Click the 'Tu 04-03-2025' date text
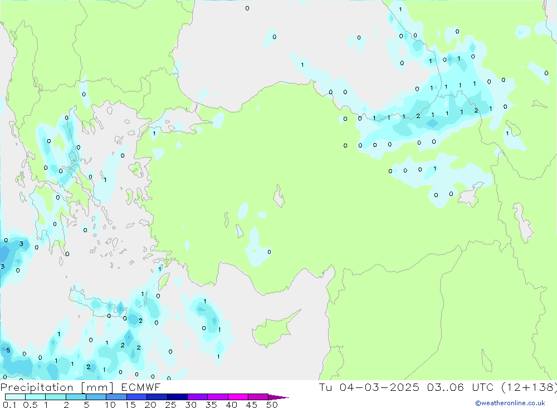Viewport: 557px width, 408px height. [369, 387]
